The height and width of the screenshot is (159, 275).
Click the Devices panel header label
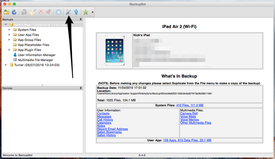click(x=7, y=88)
